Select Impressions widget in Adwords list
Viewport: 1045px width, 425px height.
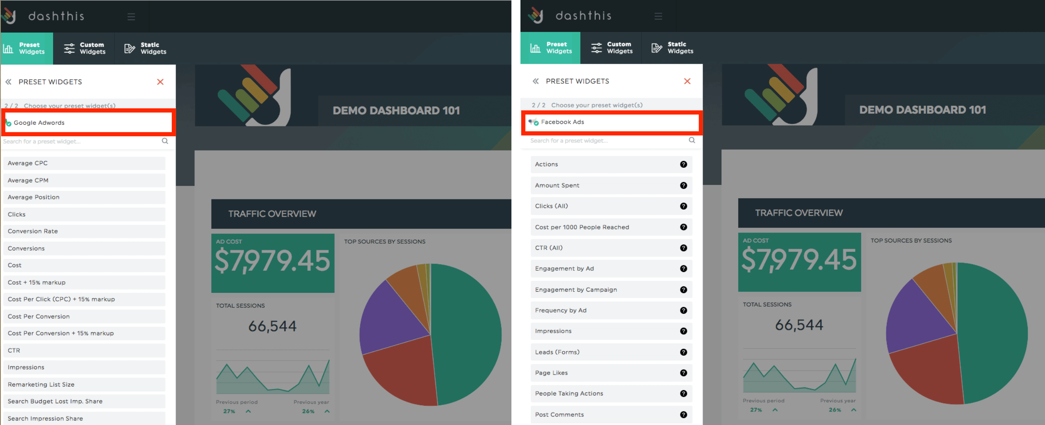point(84,368)
